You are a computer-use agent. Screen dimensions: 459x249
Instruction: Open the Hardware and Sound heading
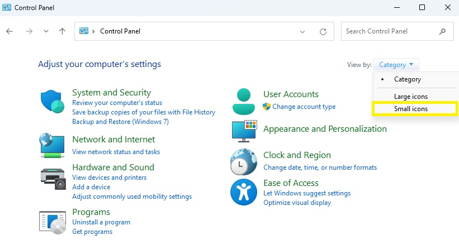pos(113,167)
